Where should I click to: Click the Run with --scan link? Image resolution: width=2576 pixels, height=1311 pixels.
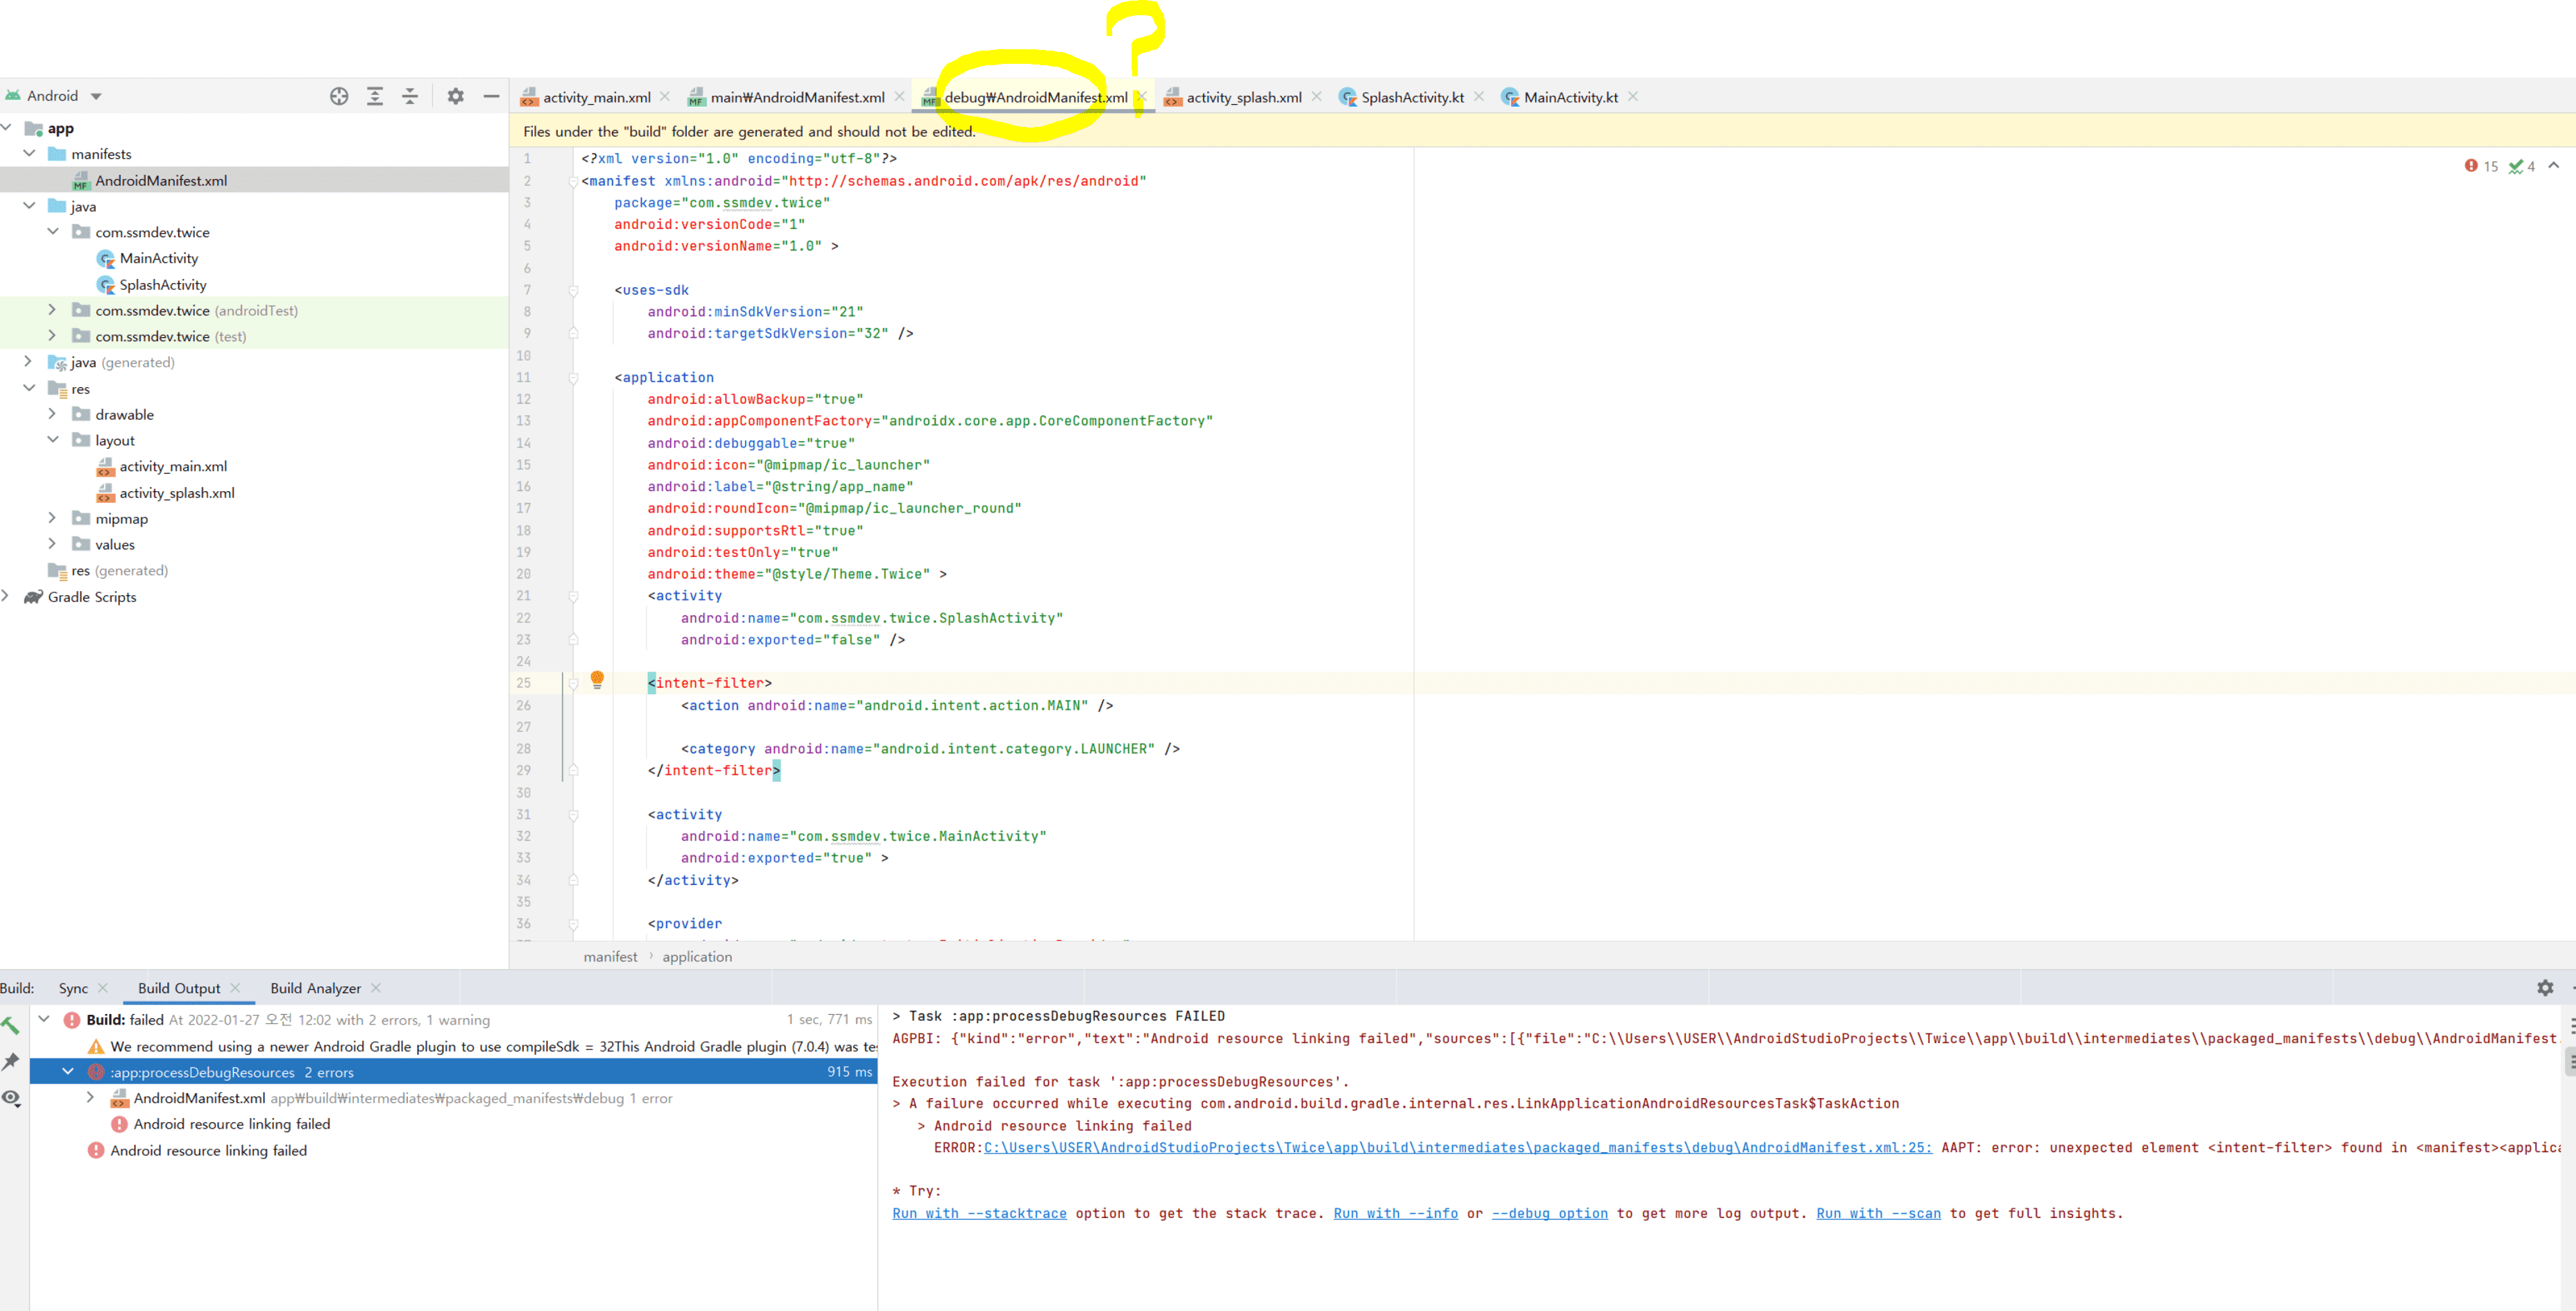(x=1878, y=1213)
